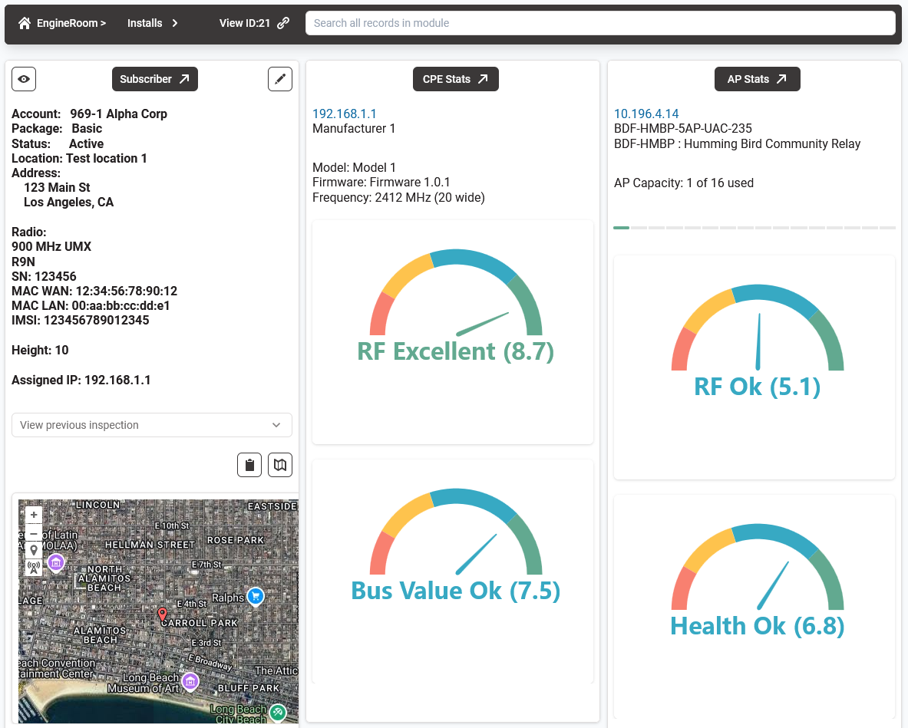908x728 pixels.
Task: Follow the 10.196.4.14 IP link
Action: tap(646, 114)
